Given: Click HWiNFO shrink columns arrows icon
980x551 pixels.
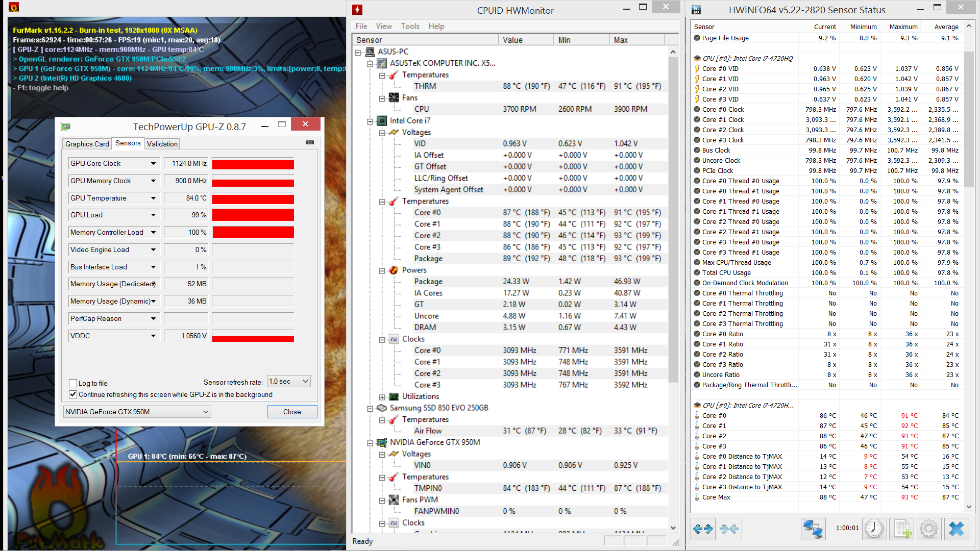Looking at the screenshot, I should 729,529.
